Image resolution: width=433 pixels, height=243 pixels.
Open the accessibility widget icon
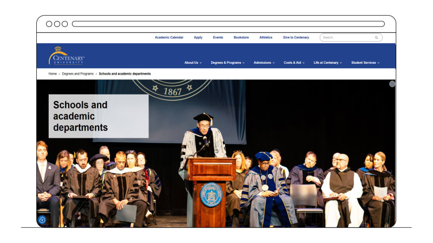point(42,220)
